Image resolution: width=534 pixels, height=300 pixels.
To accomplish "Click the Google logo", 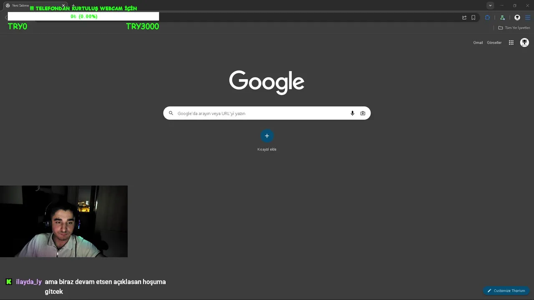I will [x=267, y=82].
